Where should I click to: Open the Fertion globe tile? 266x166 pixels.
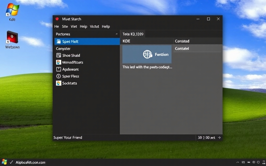pyautogui.click(x=147, y=54)
